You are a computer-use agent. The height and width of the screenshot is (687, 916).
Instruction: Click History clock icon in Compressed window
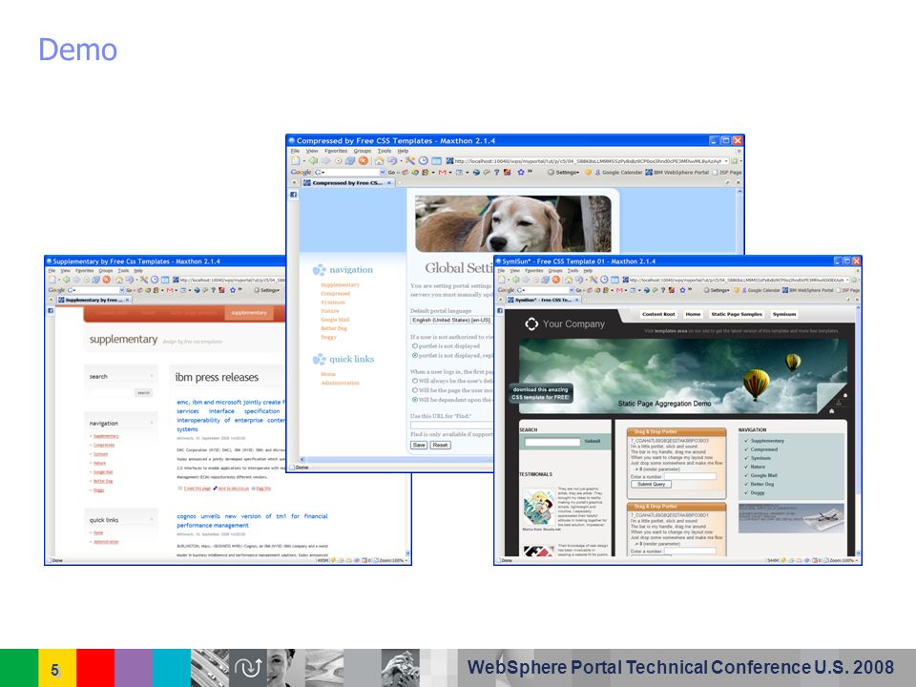coord(424,160)
